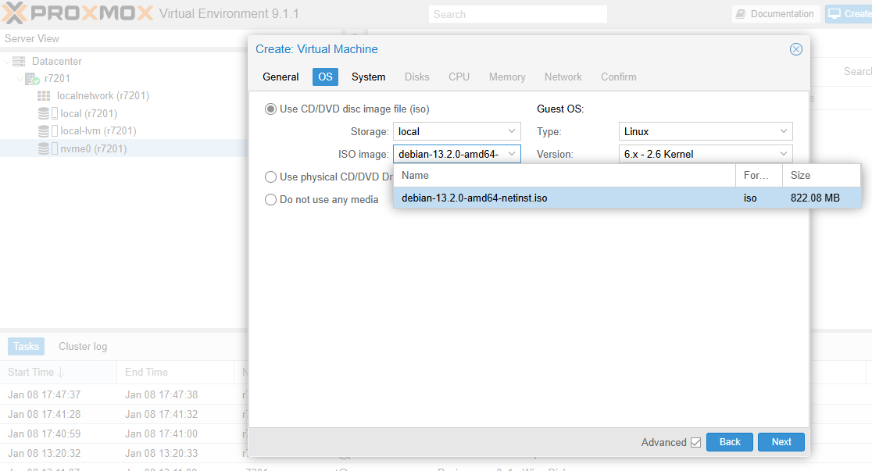
Task: Click the Datacenter server icon
Action: pos(19,62)
